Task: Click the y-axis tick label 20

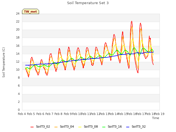Action: coord(18,30)
